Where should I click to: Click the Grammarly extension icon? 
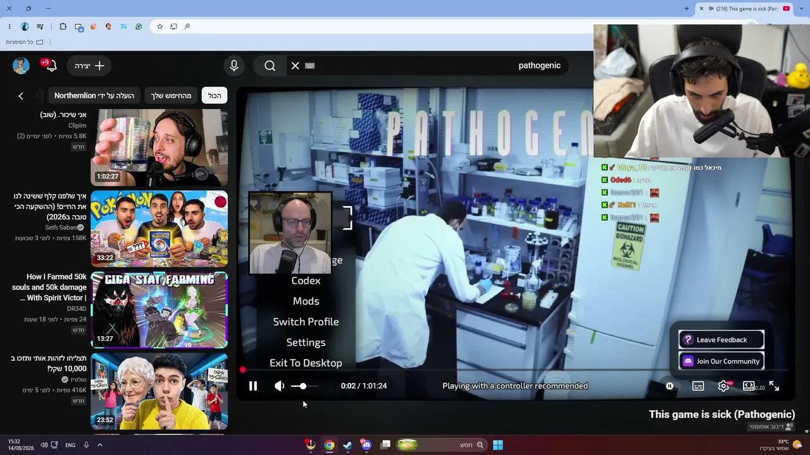(139, 27)
